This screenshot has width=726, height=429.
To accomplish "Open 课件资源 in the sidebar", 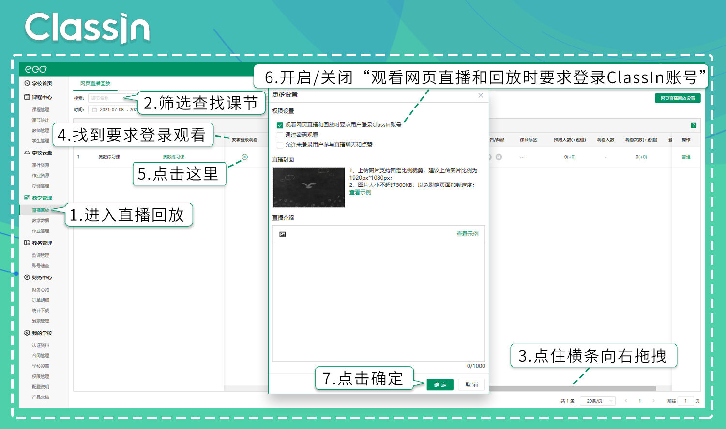I will [41, 165].
